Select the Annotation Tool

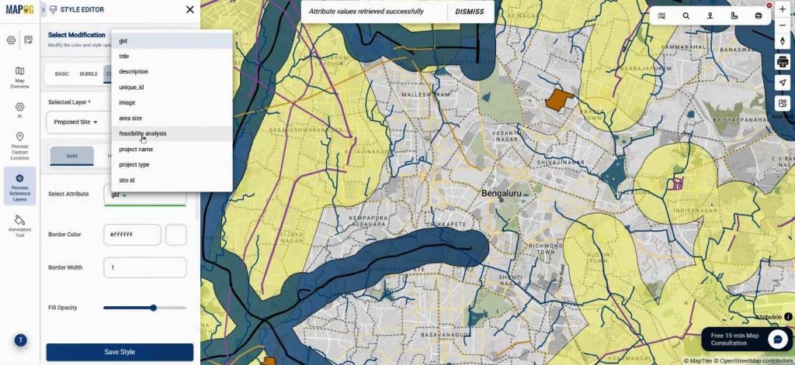(19, 225)
